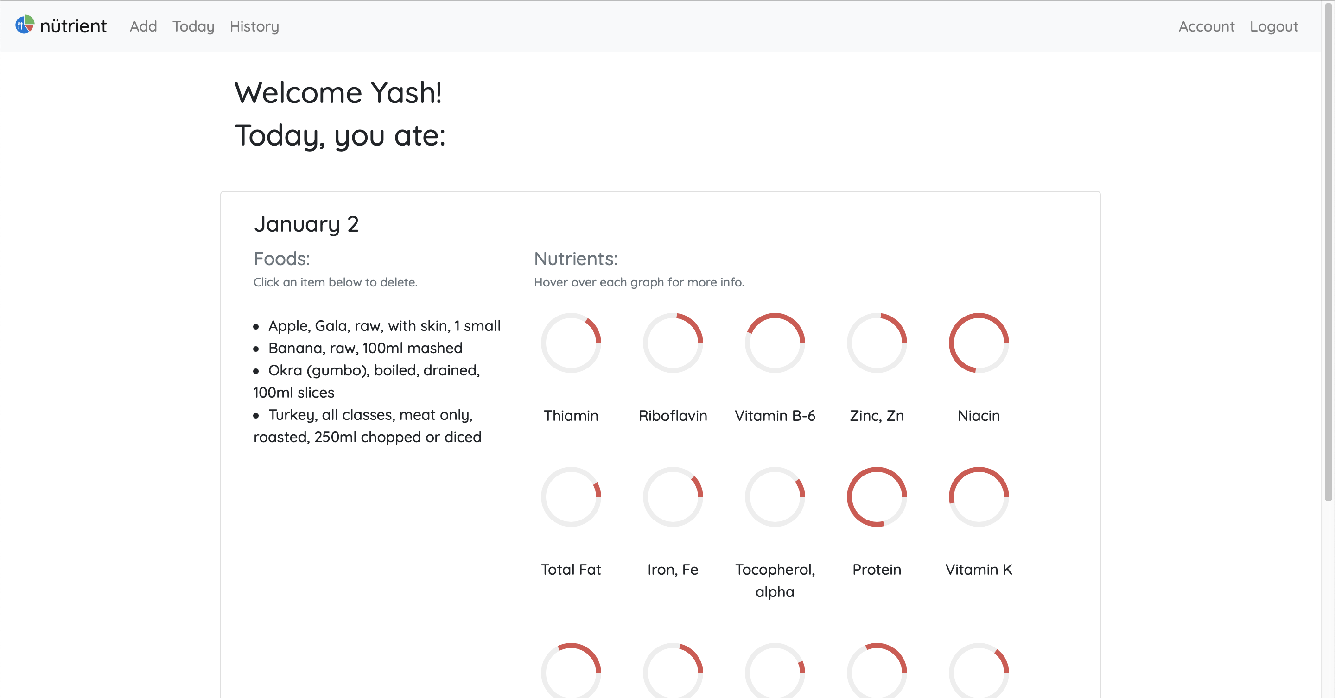Click the Vitamin K donut ring
This screenshot has height=698, width=1335.
(x=979, y=496)
